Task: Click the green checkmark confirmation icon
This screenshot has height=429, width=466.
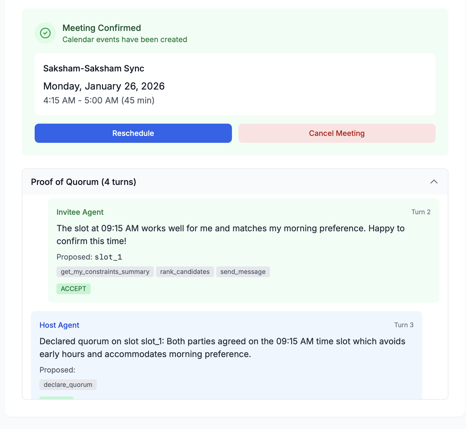Action: (x=45, y=33)
